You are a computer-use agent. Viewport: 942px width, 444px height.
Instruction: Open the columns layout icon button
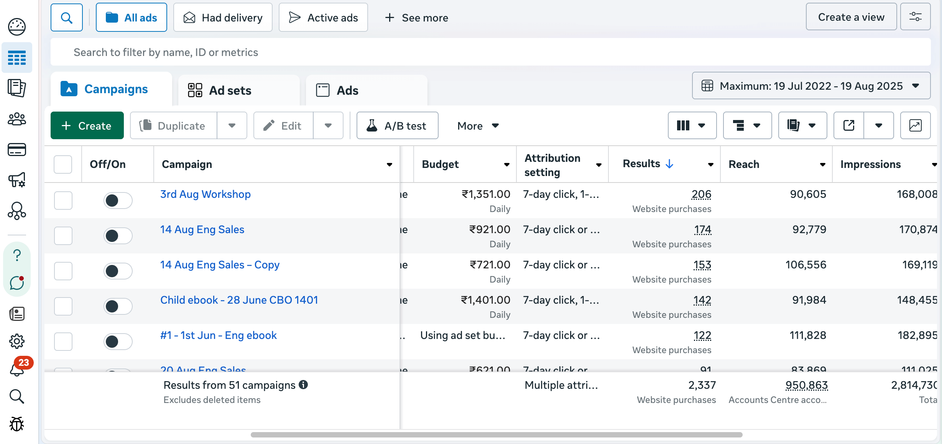coord(692,125)
